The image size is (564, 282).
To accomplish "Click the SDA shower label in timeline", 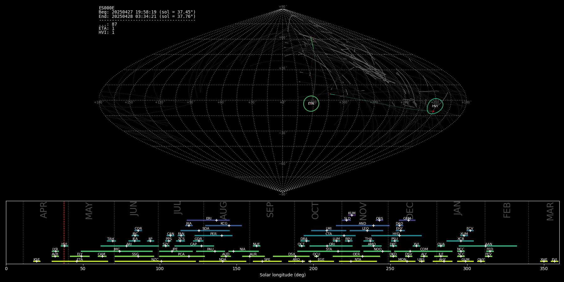I will pyautogui.click(x=206, y=229).
